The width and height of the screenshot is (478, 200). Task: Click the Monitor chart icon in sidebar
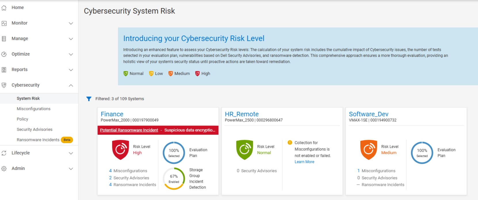[4, 23]
